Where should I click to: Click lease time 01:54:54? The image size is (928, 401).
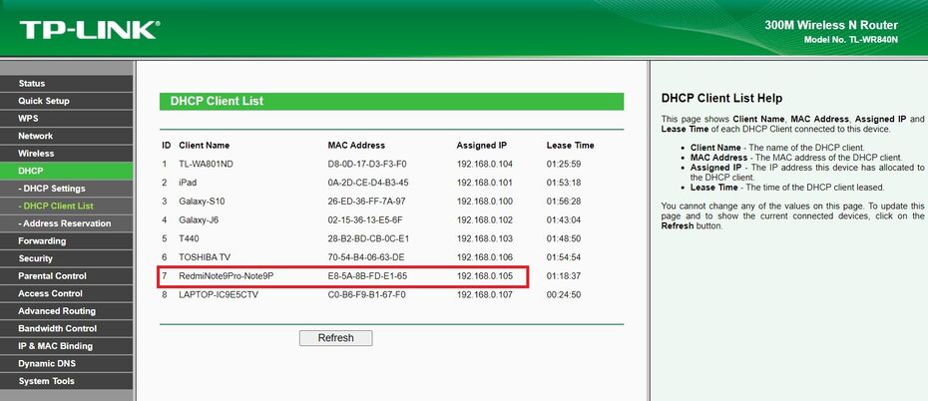click(x=564, y=257)
